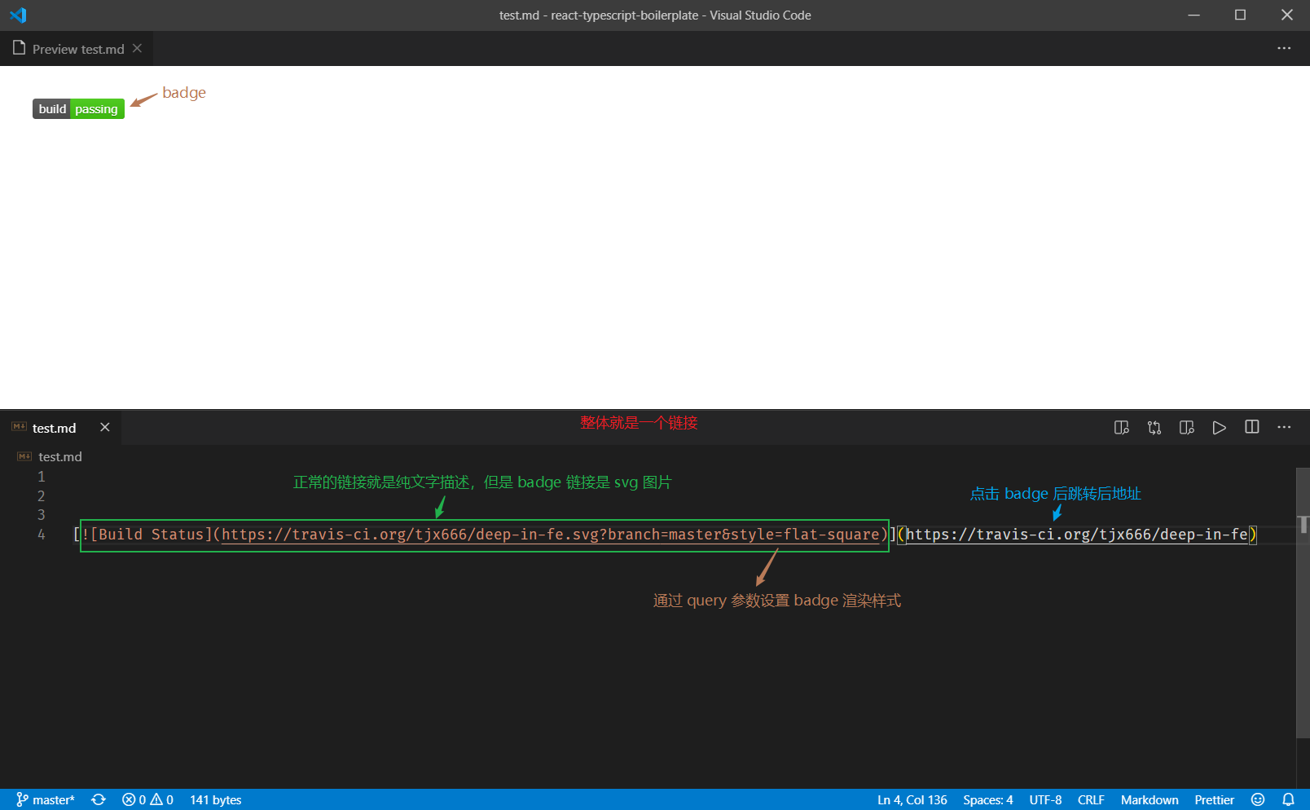Synchronize changes with the sync icon

pos(99,800)
